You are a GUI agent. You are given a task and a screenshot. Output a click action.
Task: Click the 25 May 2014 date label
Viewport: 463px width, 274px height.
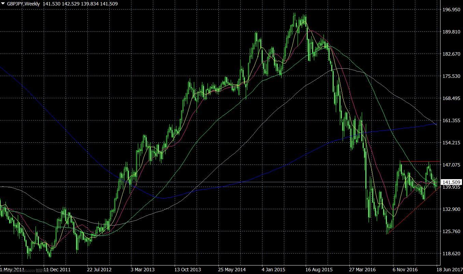click(232, 270)
